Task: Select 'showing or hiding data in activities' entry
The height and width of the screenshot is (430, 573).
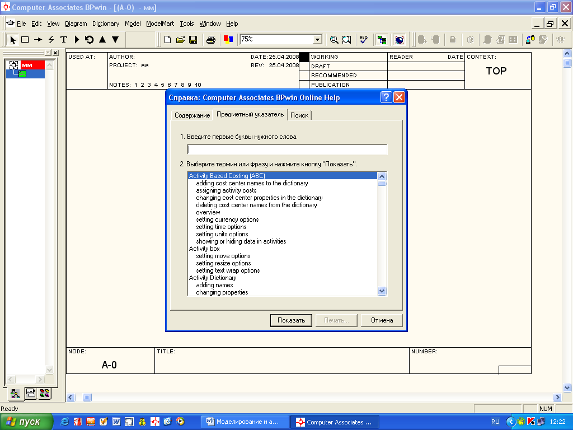Action: 241,241
